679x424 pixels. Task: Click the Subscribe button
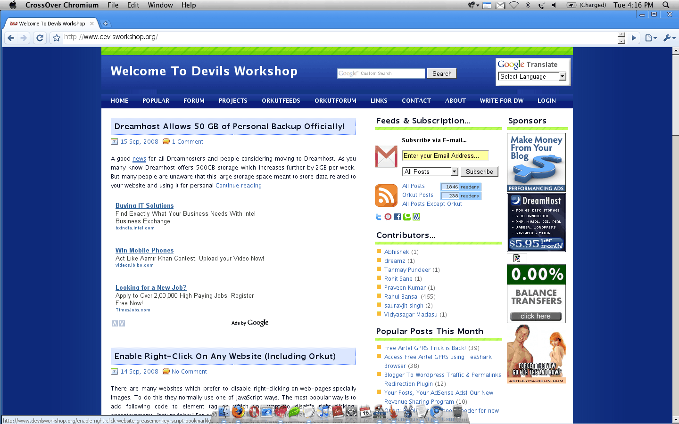479,171
